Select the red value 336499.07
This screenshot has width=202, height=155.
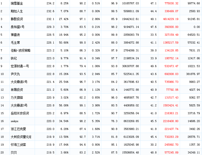coord(171,11)
